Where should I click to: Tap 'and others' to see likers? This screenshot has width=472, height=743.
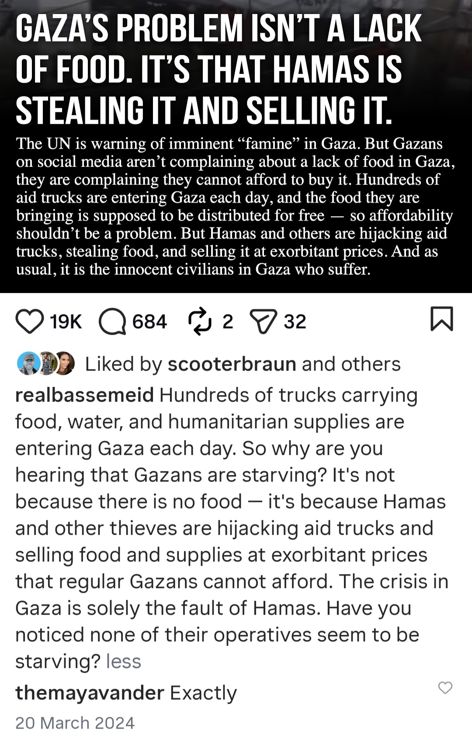tap(351, 364)
